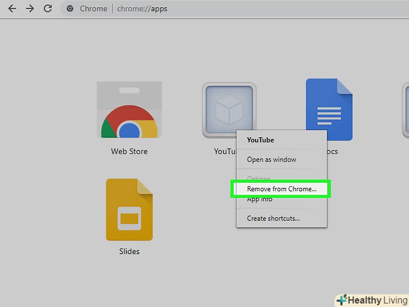This screenshot has width=409, height=307.
Task: Choose Create shortcuts... from the menu
Action: click(281, 218)
